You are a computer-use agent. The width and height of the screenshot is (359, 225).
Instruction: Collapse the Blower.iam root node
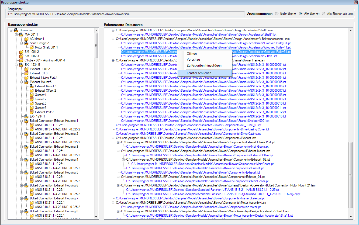[11, 30]
